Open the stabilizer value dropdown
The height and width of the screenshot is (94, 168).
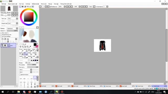click(x=107, y=7)
